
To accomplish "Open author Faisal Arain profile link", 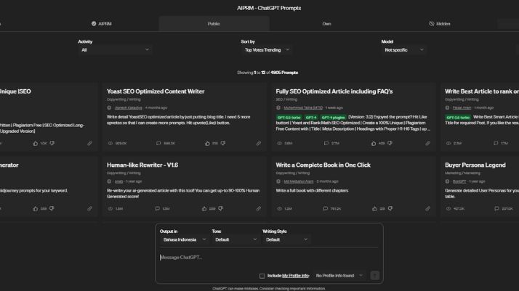I will [x=462, y=107].
